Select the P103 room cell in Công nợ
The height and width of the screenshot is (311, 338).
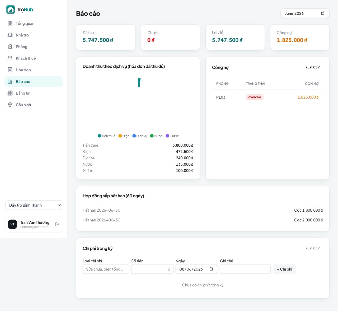[x=221, y=97]
